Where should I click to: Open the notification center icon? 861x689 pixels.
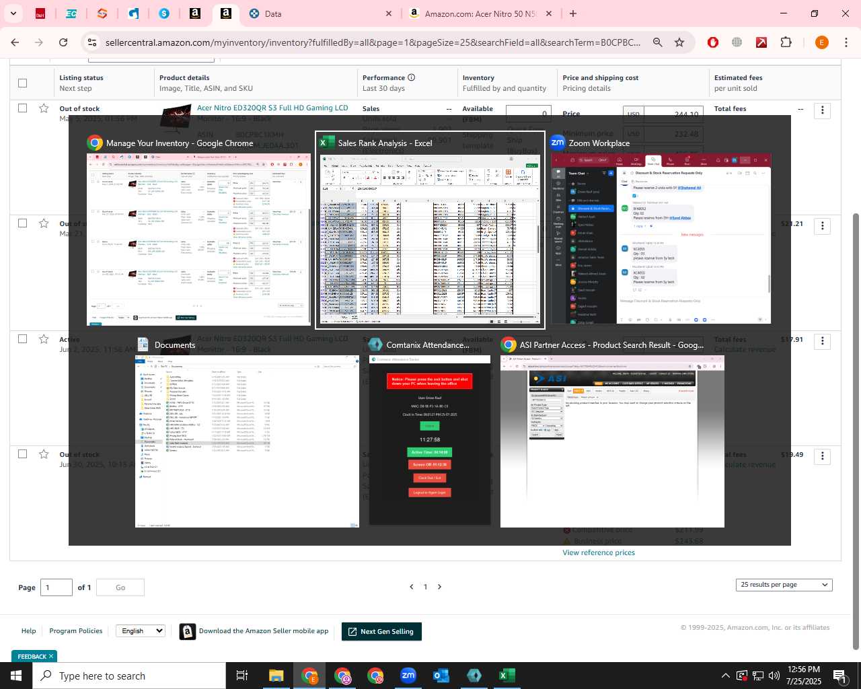840,676
